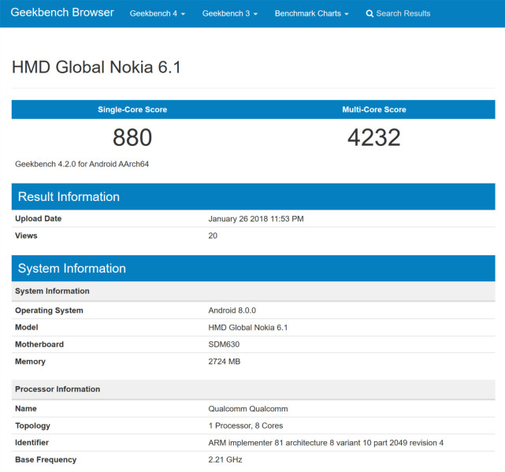Select the 2.21 GHz base frequency value
This screenshot has height=472, width=505.
click(x=225, y=459)
